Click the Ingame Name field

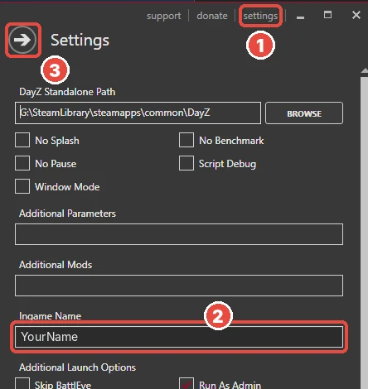coord(179,337)
